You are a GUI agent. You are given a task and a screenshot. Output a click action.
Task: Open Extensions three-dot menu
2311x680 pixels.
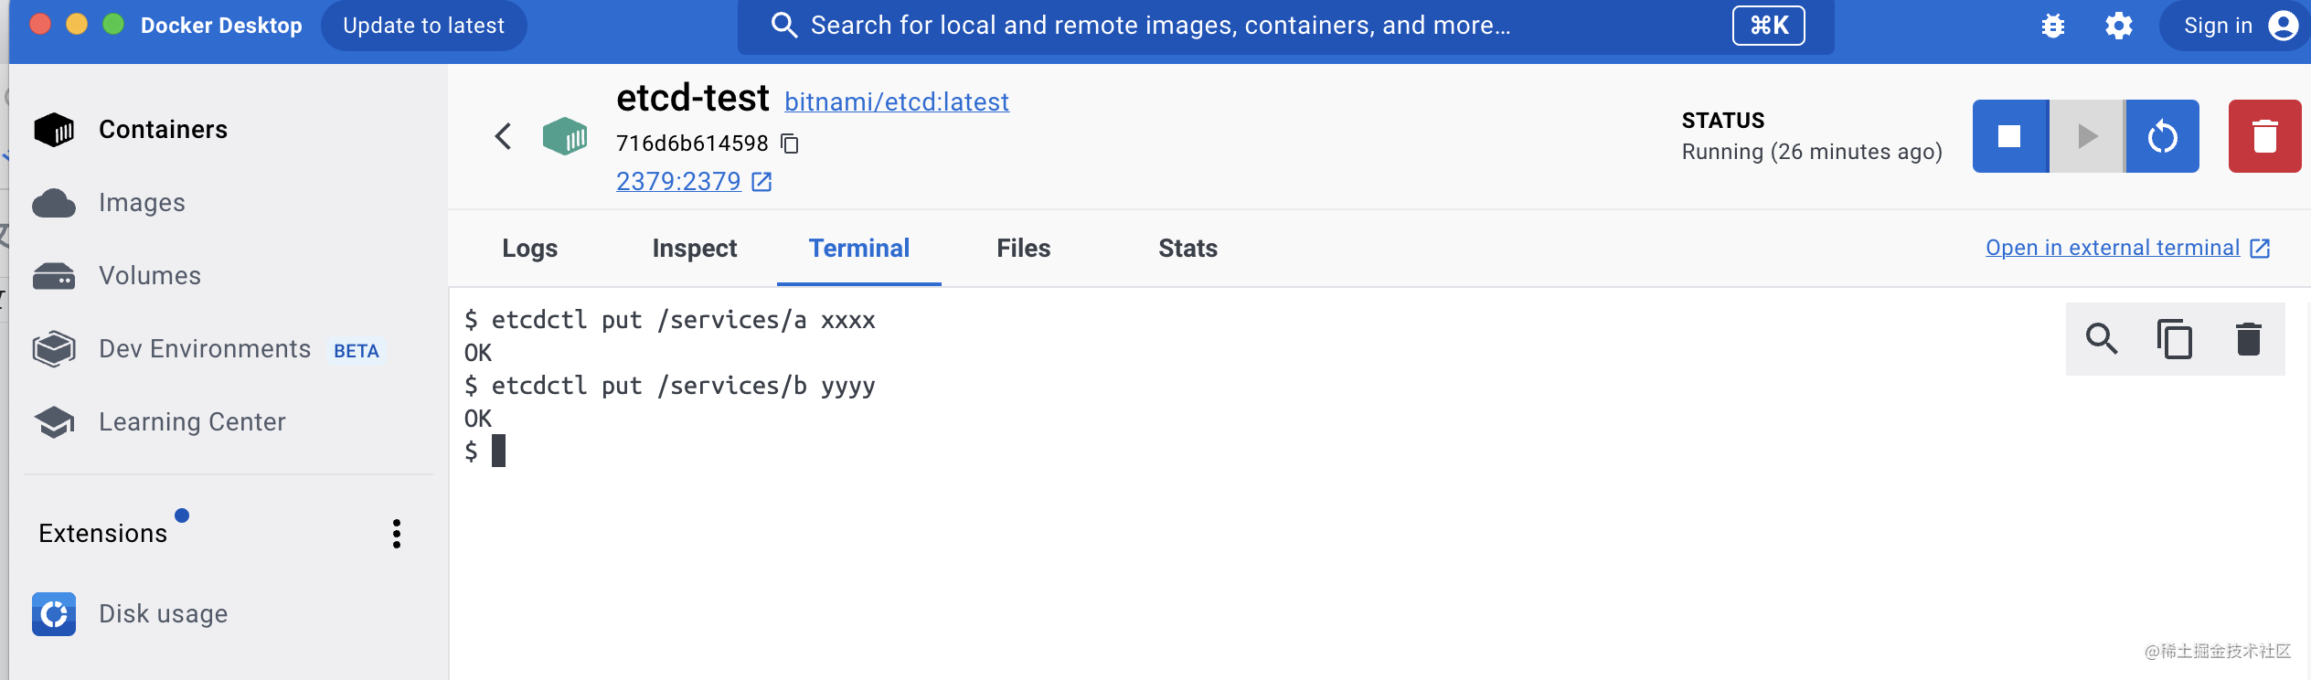click(x=396, y=534)
